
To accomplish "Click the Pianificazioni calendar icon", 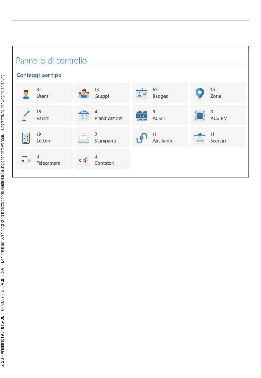I will tap(84, 116).
